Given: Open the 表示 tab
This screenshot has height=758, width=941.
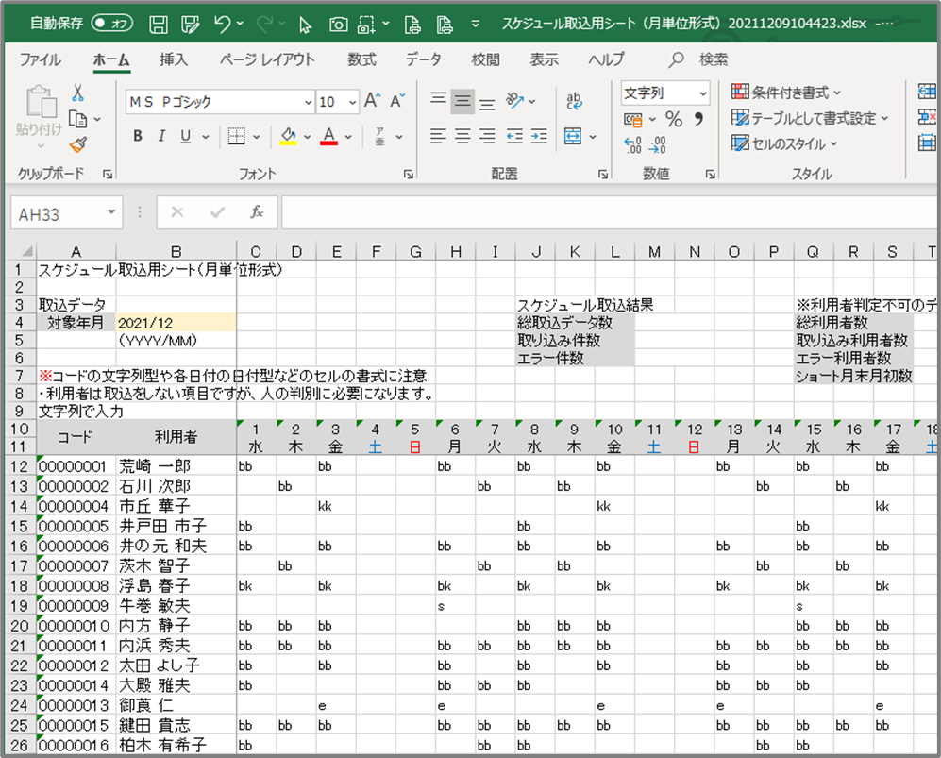Looking at the screenshot, I should [x=545, y=59].
